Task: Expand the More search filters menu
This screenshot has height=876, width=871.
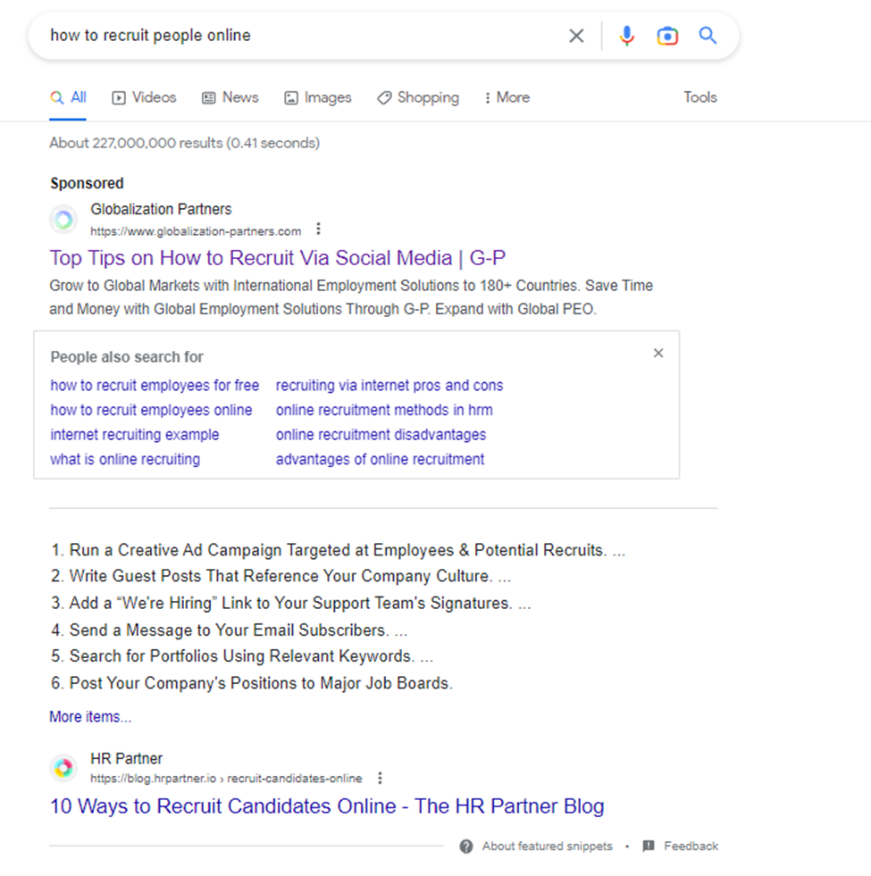Action: click(507, 97)
